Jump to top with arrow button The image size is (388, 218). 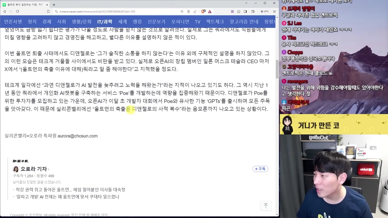(x=266, y=206)
